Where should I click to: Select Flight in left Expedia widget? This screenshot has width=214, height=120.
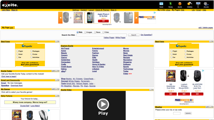point(17,51)
